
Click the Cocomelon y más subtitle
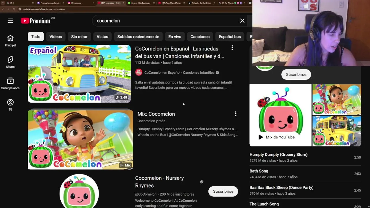(151, 121)
